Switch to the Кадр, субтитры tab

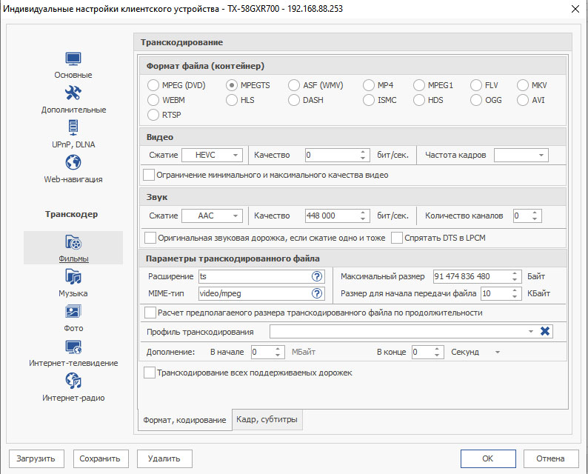tap(267, 420)
